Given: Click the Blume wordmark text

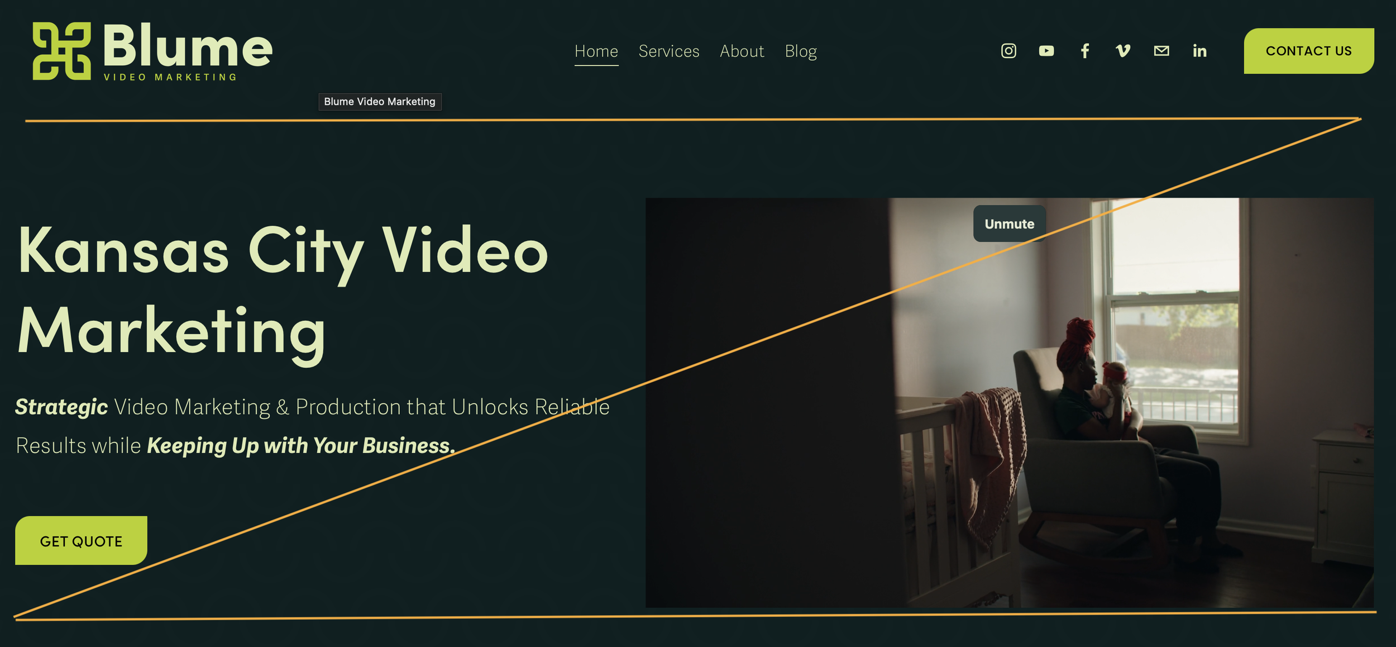Looking at the screenshot, I should (x=188, y=46).
